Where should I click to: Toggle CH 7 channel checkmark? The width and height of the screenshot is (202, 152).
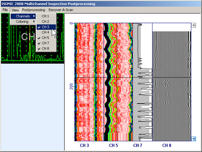pos(46,43)
